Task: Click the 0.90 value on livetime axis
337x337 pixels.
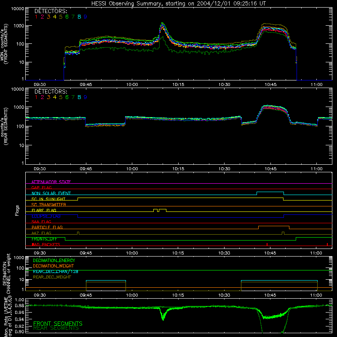Action: (x=19, y=332)
